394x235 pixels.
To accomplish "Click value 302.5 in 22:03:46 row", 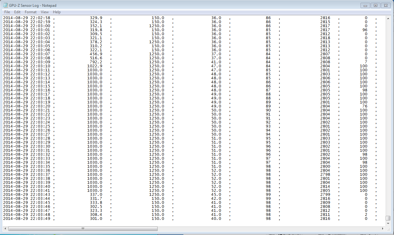I will [96, 207].
